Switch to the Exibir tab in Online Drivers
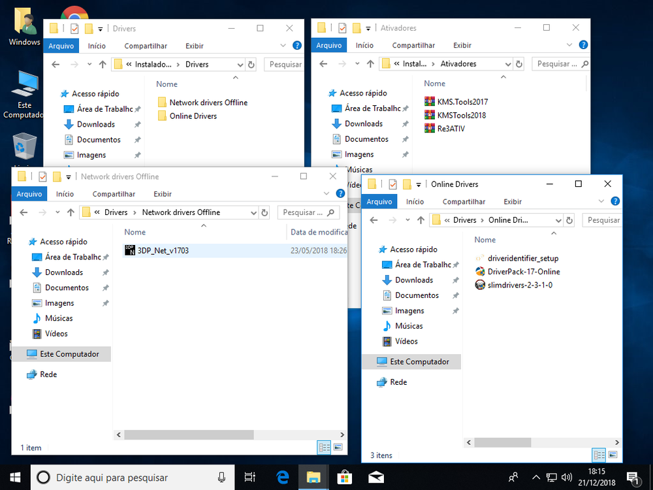 pos(512,201)
